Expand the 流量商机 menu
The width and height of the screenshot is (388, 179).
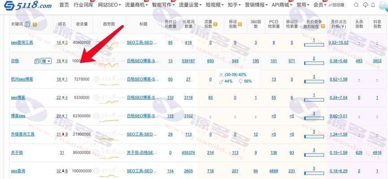[x=136, y=4]
